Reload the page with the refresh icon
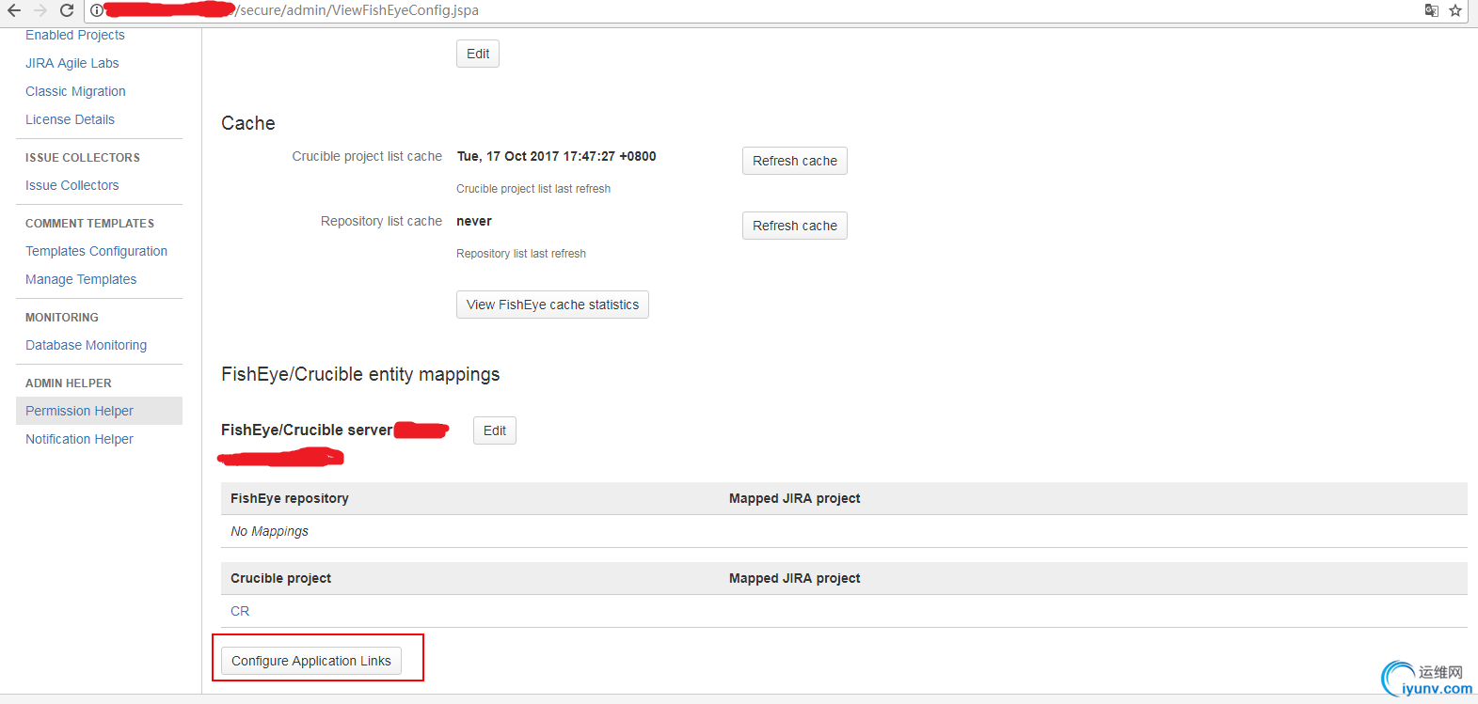The height and width of the screenshot is (704, 1478). [67, 10]
